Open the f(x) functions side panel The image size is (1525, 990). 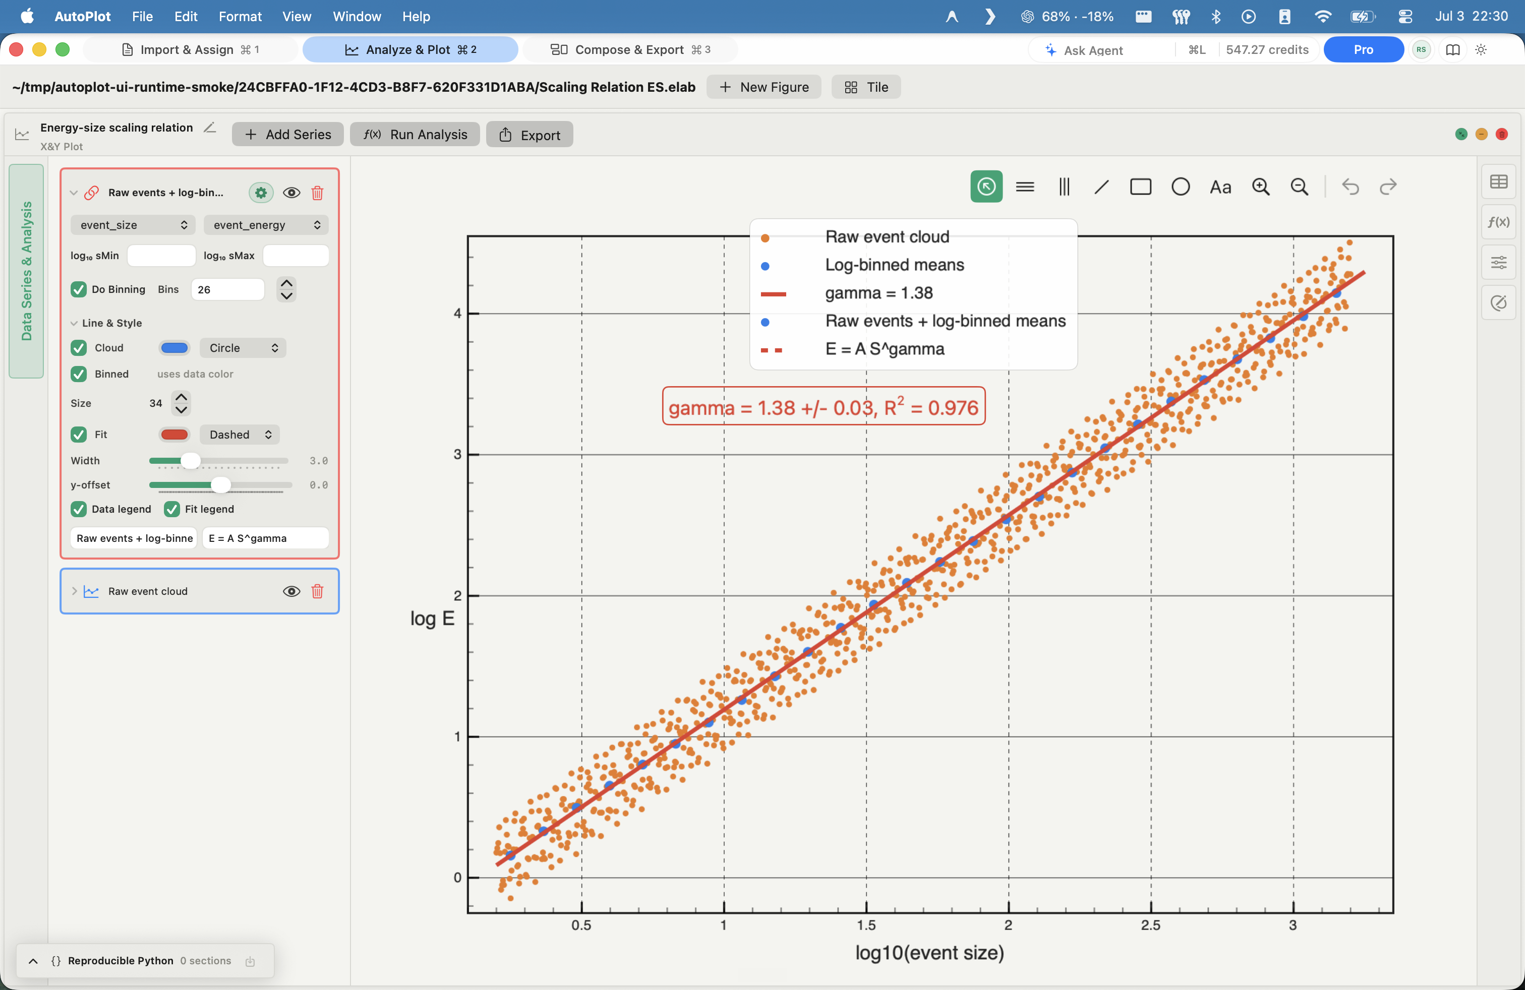pyautogui.click(x=1499, y=222)
